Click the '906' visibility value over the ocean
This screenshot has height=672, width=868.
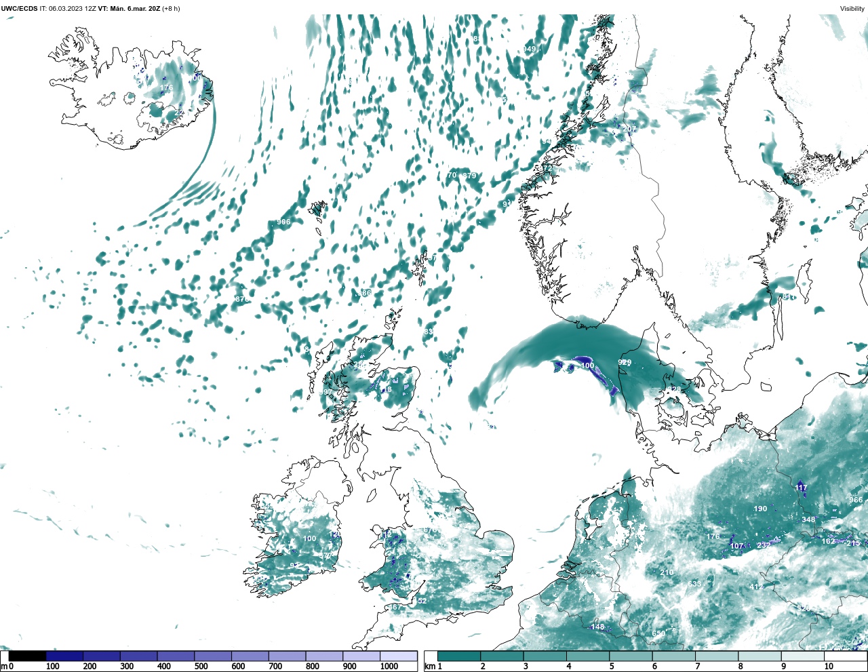(283, 222)
